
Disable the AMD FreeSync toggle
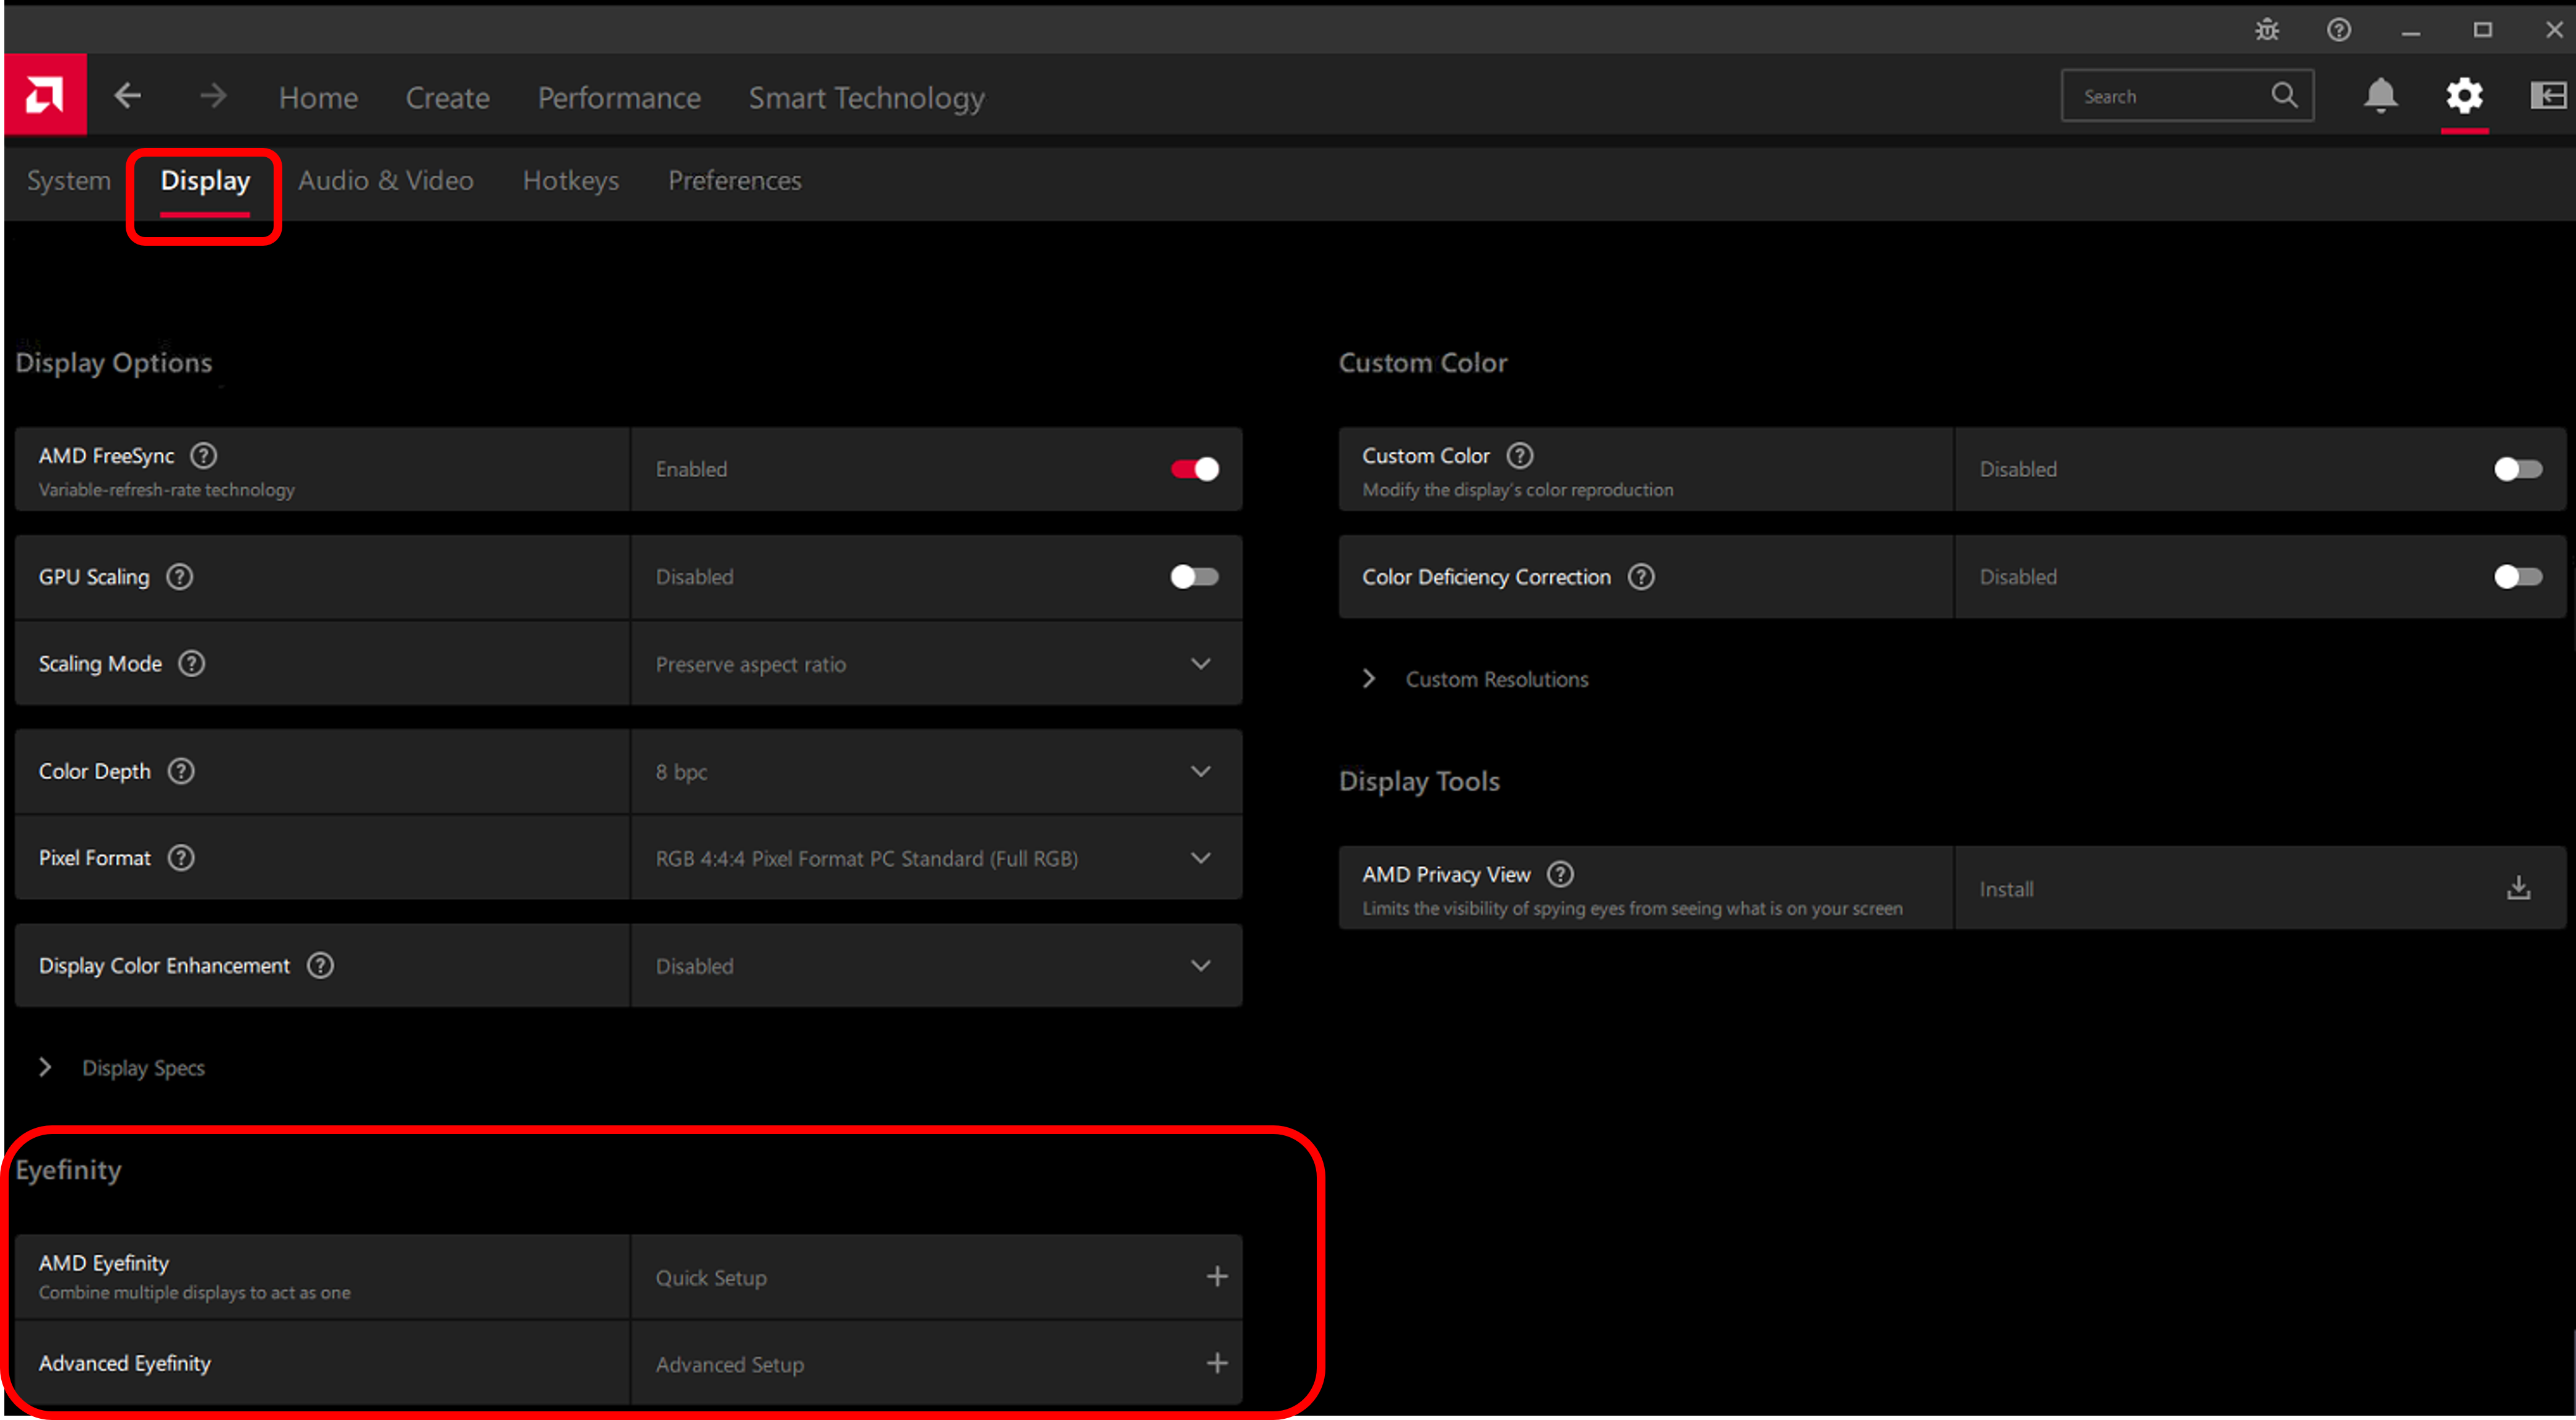click(1195, 469)
